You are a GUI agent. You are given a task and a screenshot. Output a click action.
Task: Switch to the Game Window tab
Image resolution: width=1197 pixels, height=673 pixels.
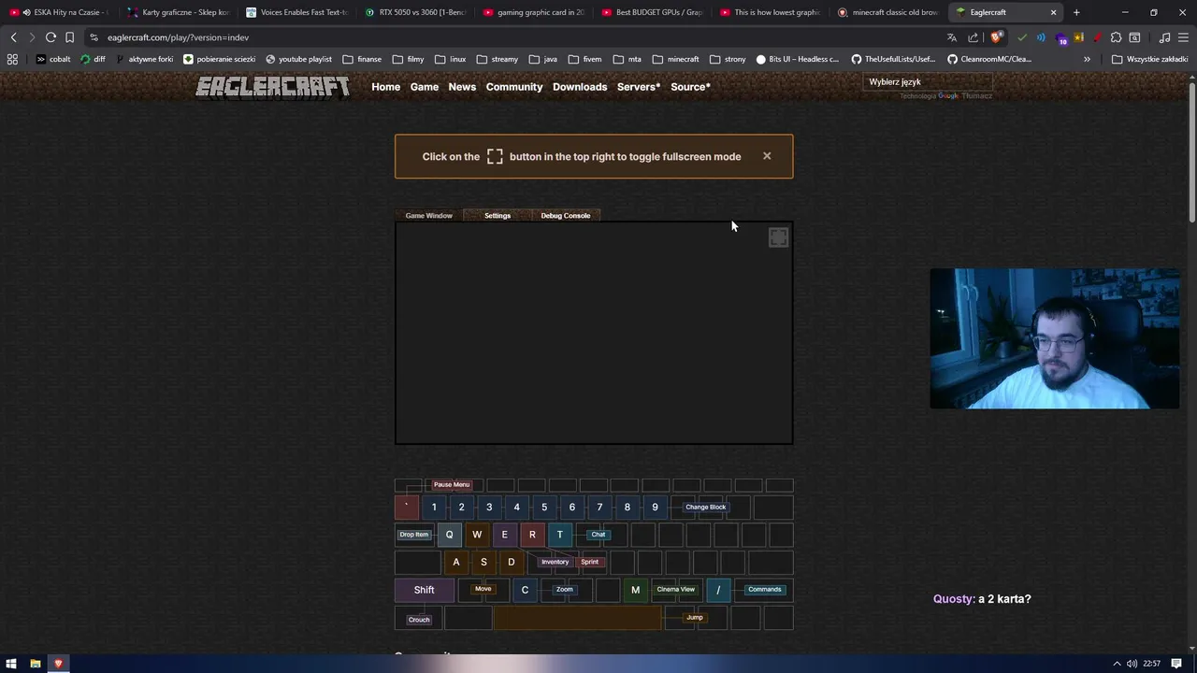tap(428, 215)
